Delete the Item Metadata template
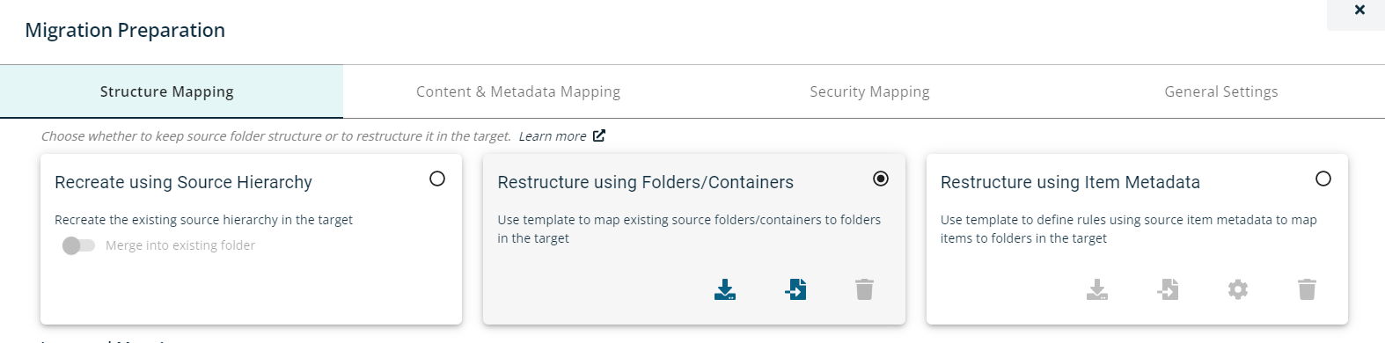Viewport: 1385px width, 343px height. point(1308,289)
